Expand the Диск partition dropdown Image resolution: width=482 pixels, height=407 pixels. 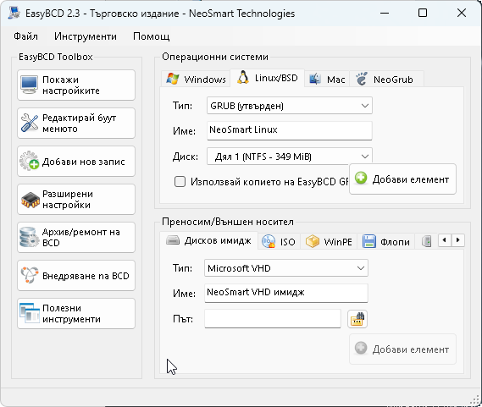(x=289, y=157)
